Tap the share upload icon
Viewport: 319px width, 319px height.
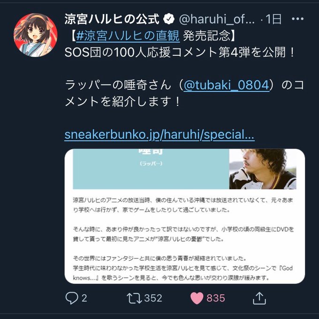pos(259,298)
